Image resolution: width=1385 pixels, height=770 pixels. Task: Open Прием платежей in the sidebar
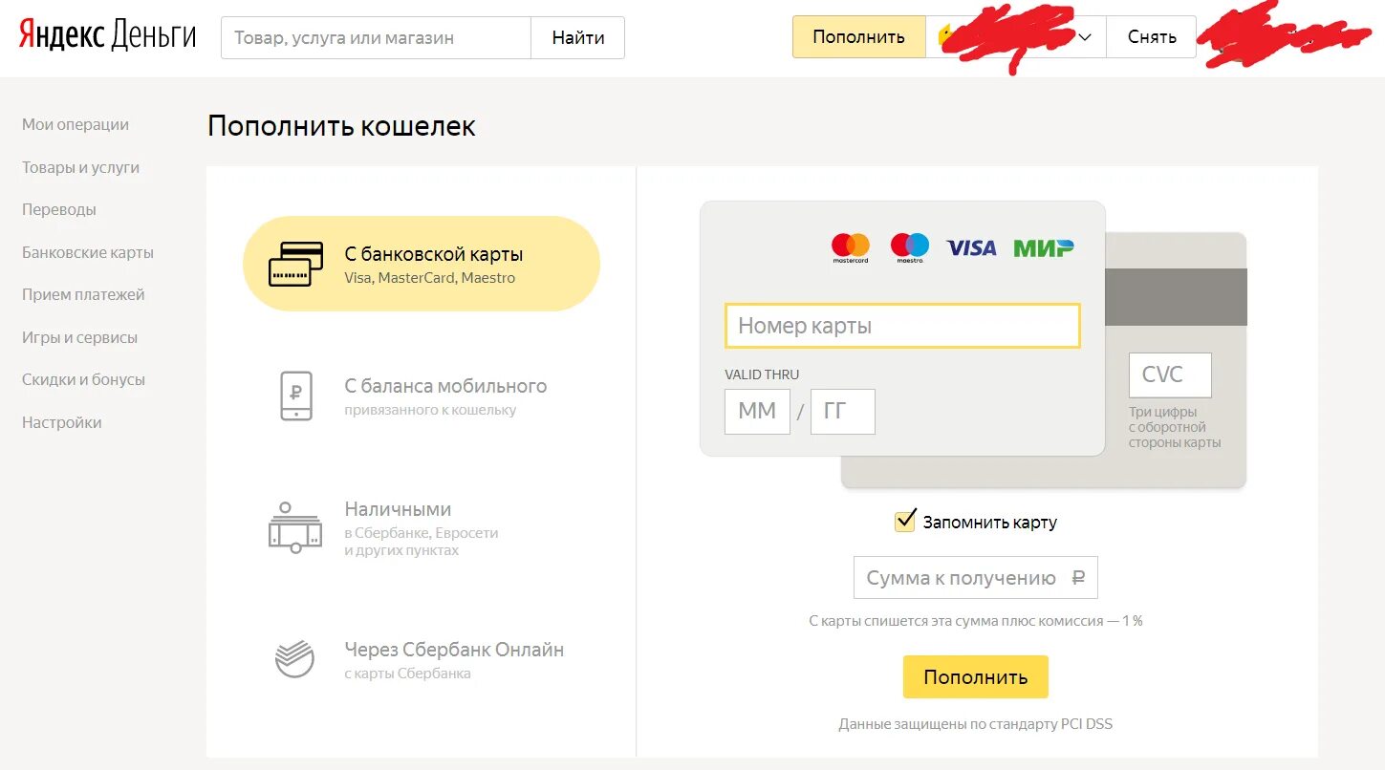[x=83, y=294]
